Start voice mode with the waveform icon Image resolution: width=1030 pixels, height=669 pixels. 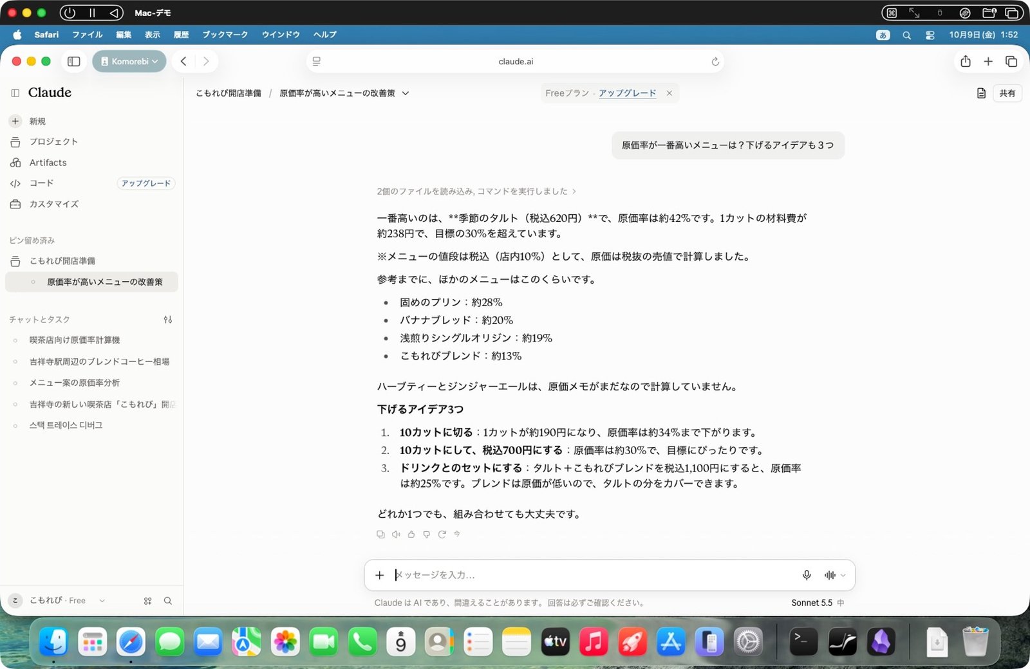coord(830,575)
